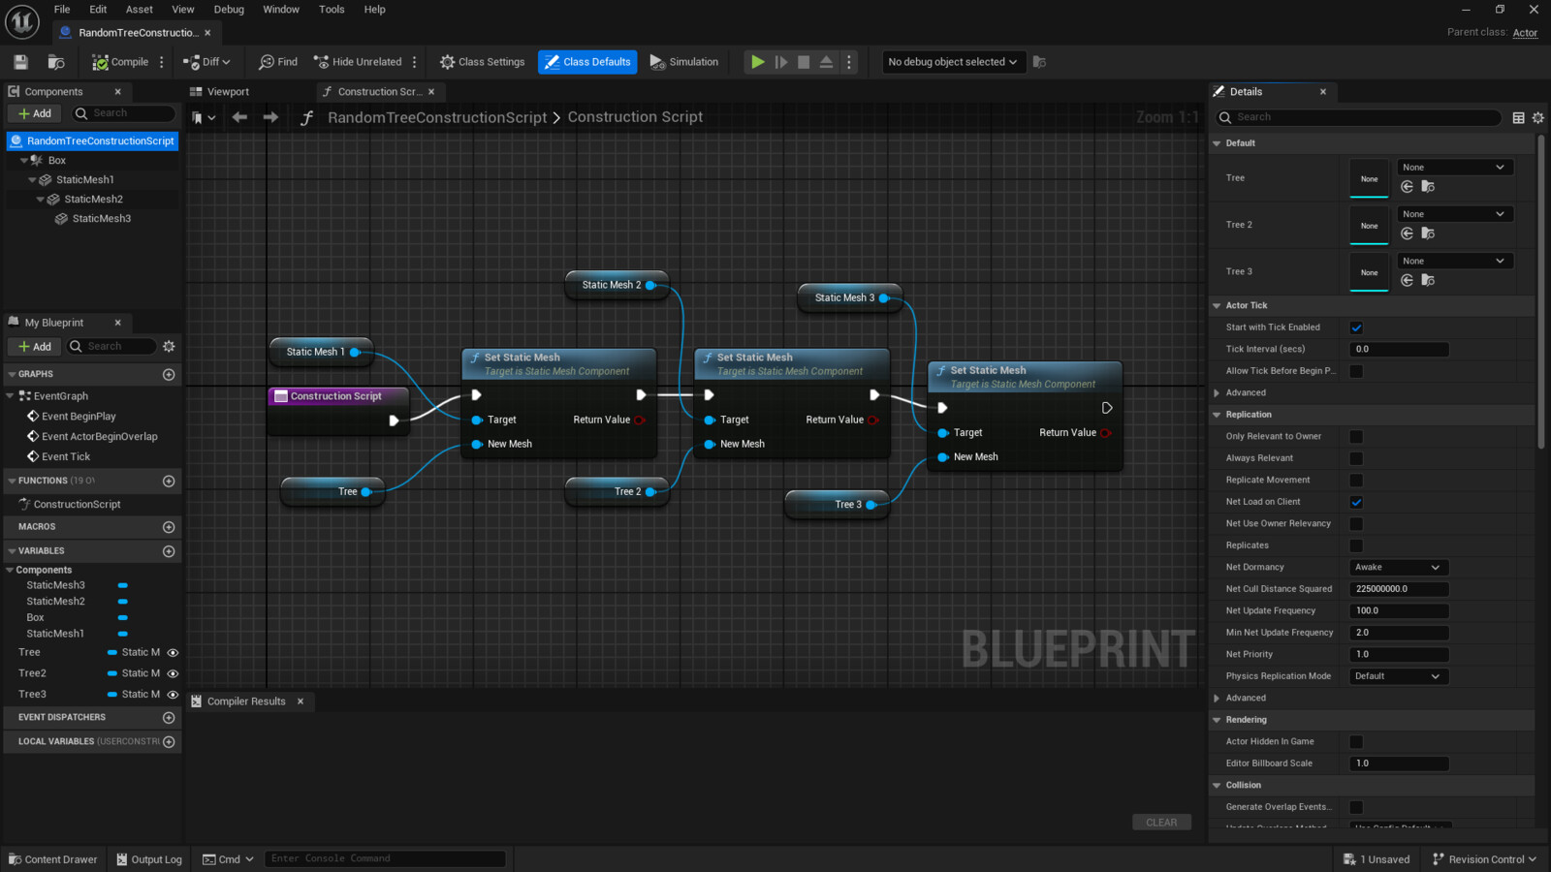Click Tree mesh thumbnail None
This screenshot has height=872, width=1551.
tap(1369, 178)
